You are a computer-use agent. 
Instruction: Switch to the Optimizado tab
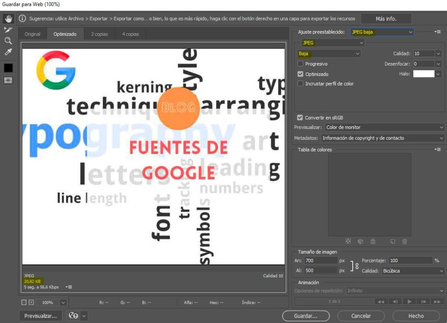(x=65, y=34)
